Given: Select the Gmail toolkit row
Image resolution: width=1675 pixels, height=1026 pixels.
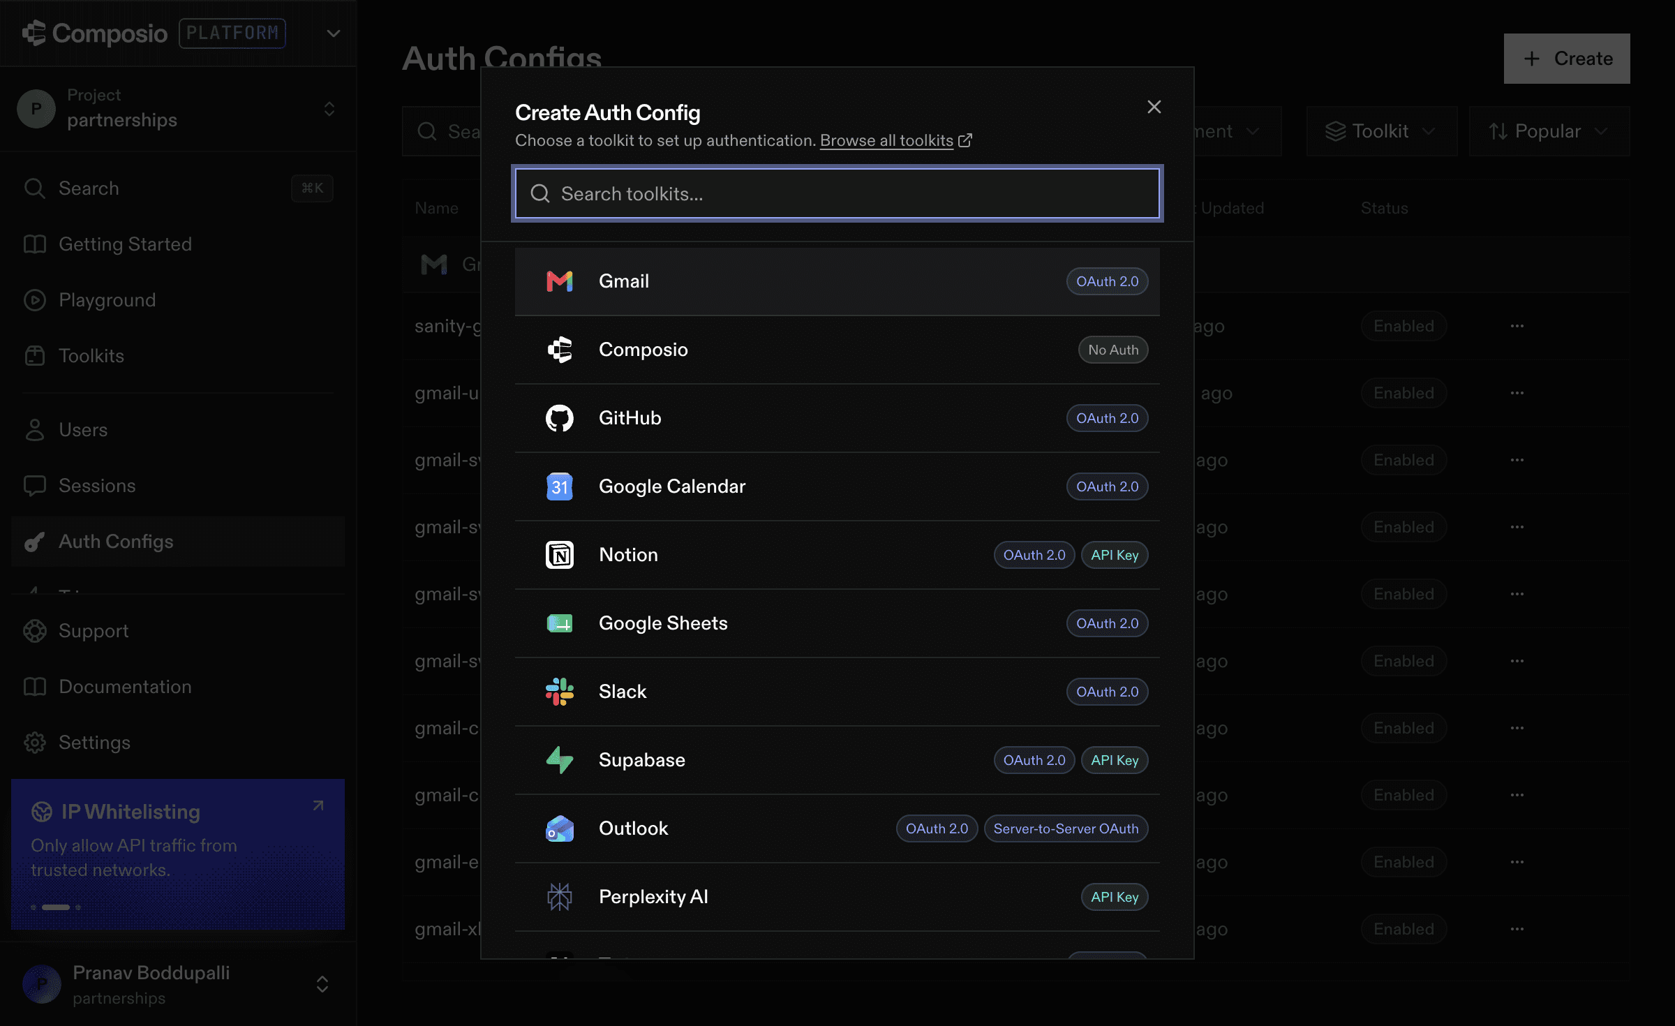Looking at the screenshot, I should [837, 281].
